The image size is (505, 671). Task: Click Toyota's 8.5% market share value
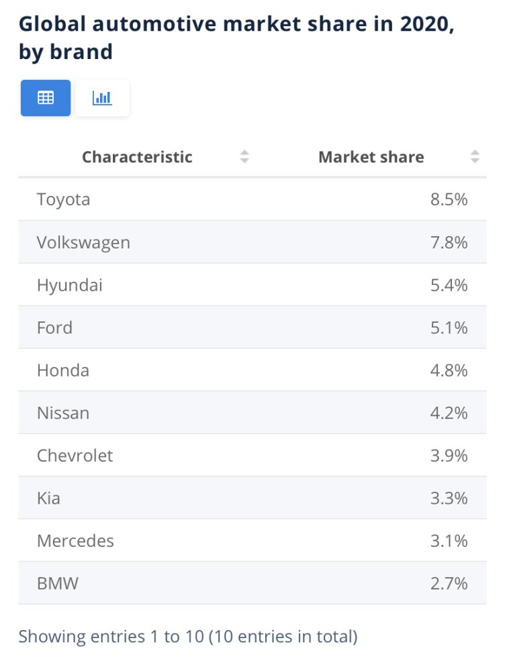[449, 199]
